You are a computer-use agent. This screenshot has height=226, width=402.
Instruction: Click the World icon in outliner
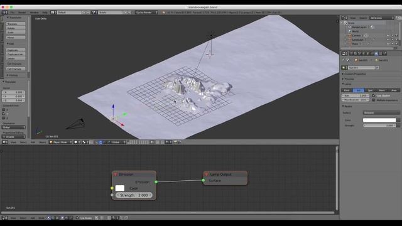(x=350, y=31)
